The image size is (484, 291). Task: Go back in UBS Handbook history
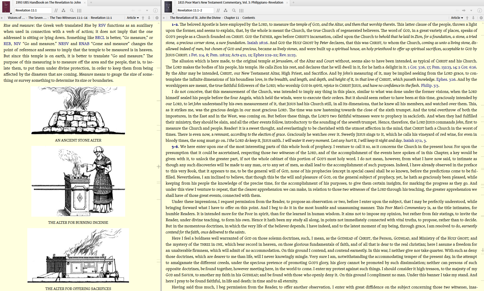point(133,10)
